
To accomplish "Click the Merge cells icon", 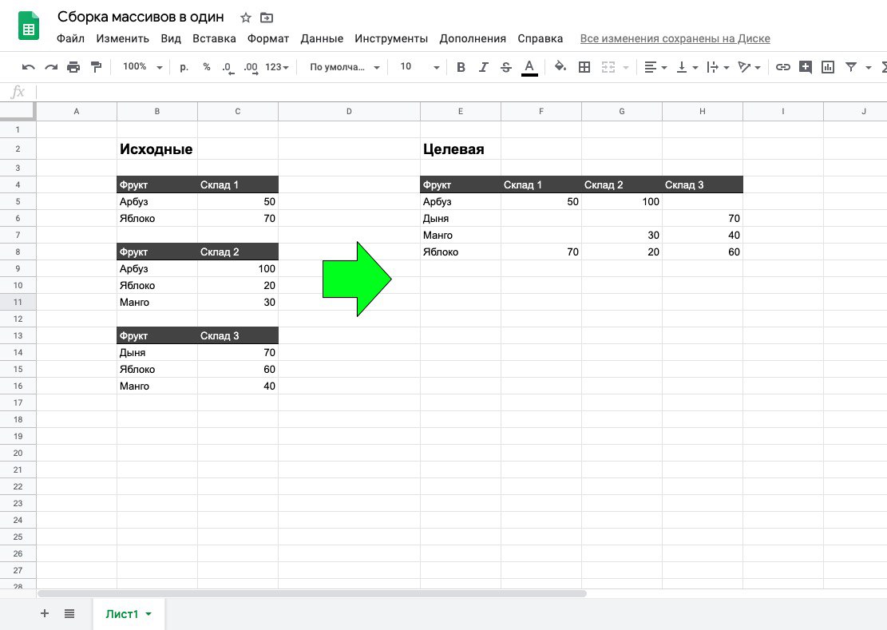I will pos(608,67).
